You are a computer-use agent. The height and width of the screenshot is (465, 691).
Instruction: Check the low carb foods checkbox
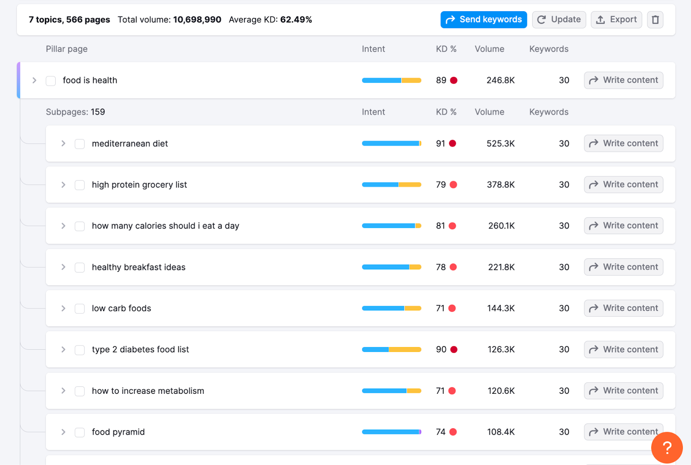79,309
